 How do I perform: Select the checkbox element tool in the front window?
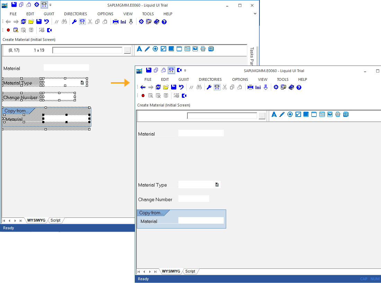(298, 114)
